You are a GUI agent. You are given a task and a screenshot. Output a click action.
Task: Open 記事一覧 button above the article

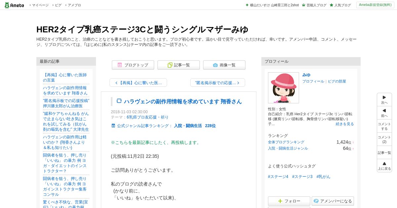[x=179, y=65]
